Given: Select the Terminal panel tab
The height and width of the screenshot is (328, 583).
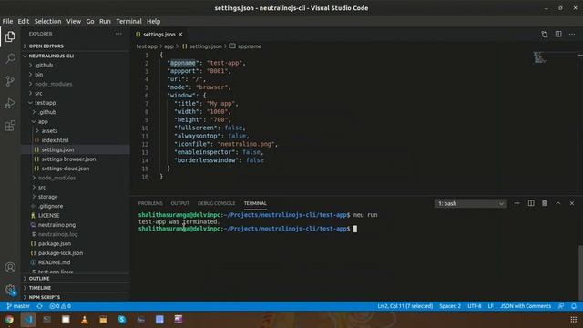Looking at the screenshot, I should coord(255,203).
